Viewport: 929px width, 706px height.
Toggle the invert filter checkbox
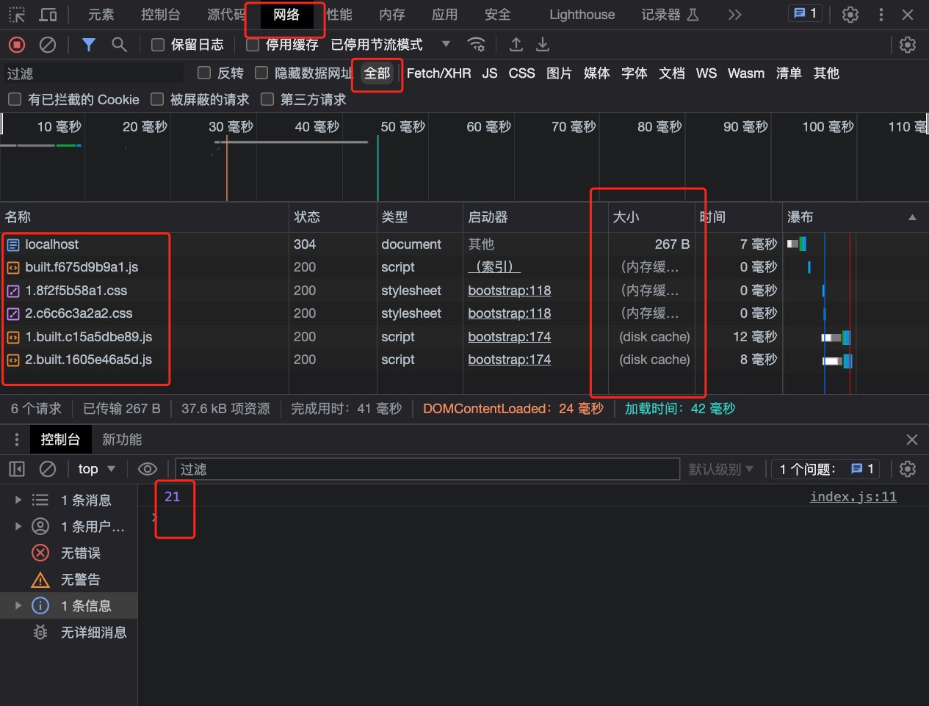(204, 73)
